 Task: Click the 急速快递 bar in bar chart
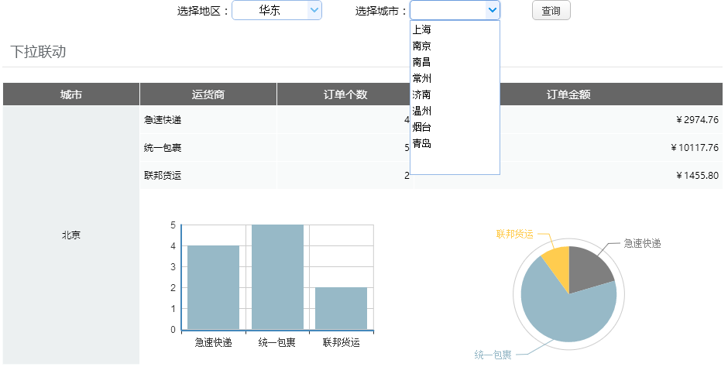tap(213, 288)
